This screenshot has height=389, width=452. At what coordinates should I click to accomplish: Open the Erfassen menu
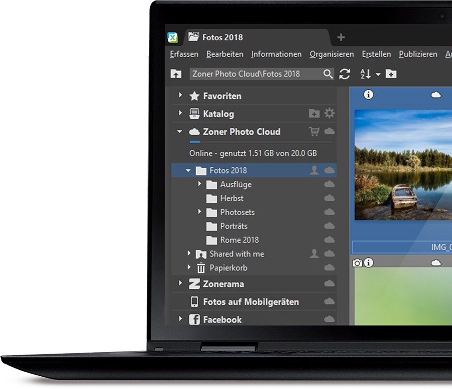tap(184, 54)
